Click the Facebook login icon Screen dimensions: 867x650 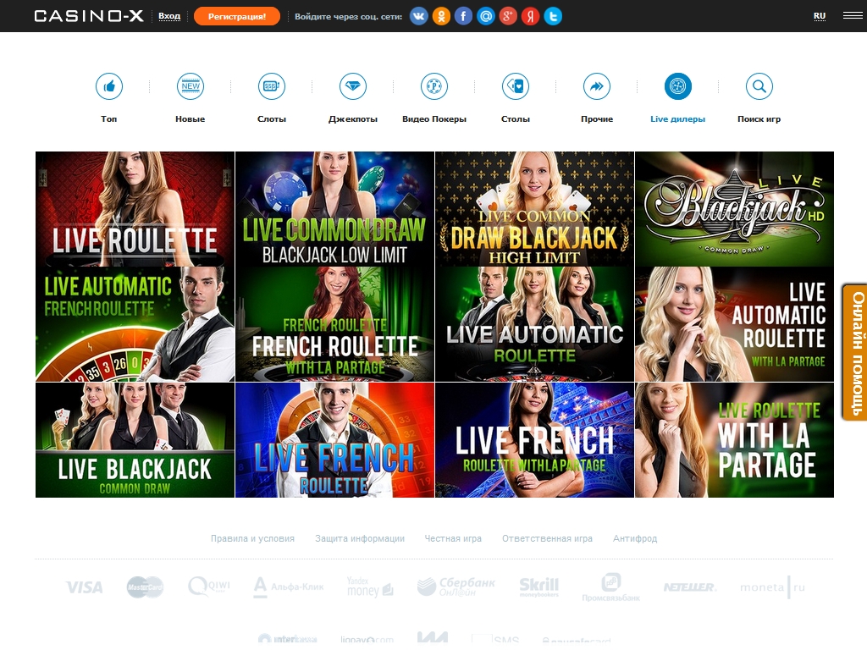coord(463,16)
